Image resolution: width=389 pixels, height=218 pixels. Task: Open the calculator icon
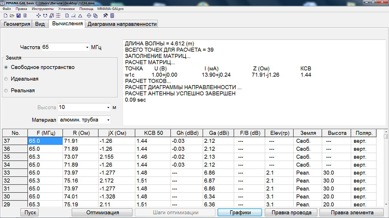coord(112,16)
